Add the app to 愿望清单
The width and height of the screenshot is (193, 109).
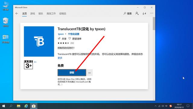(x=75, y=39)
